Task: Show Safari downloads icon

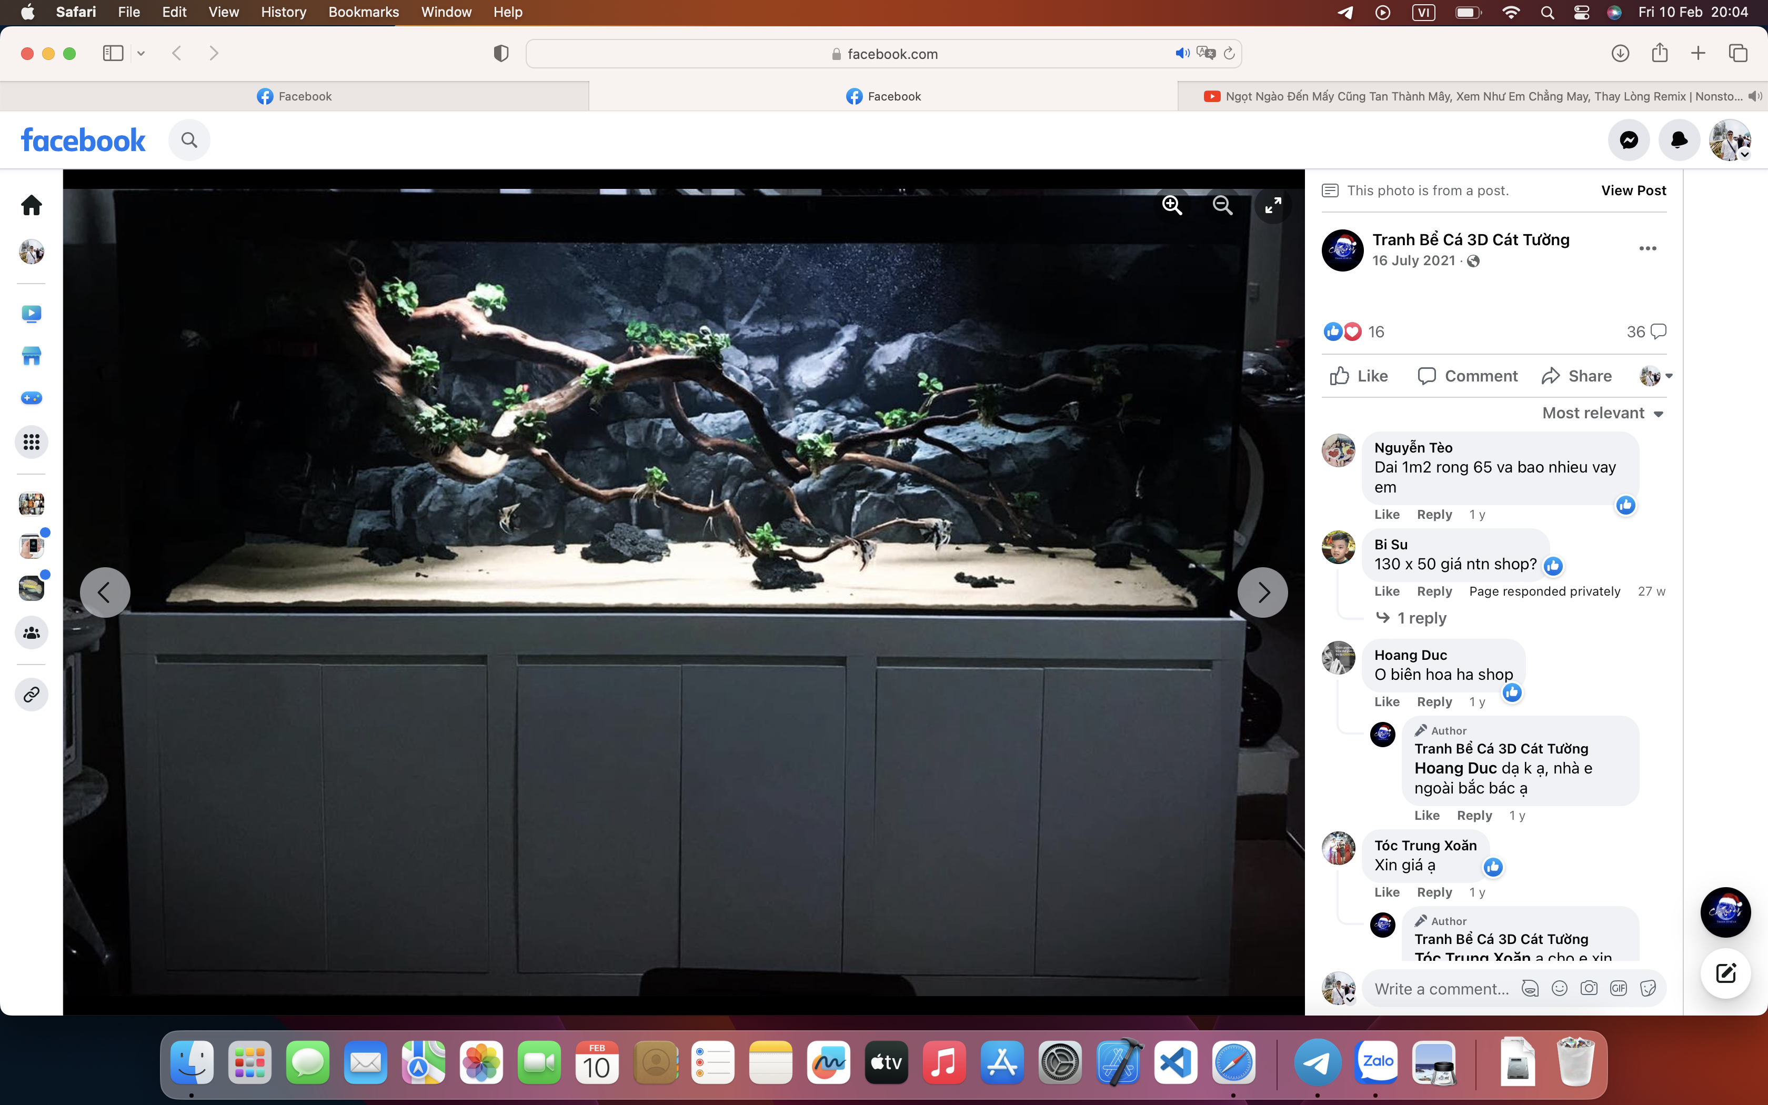Action: (1620, 53)
